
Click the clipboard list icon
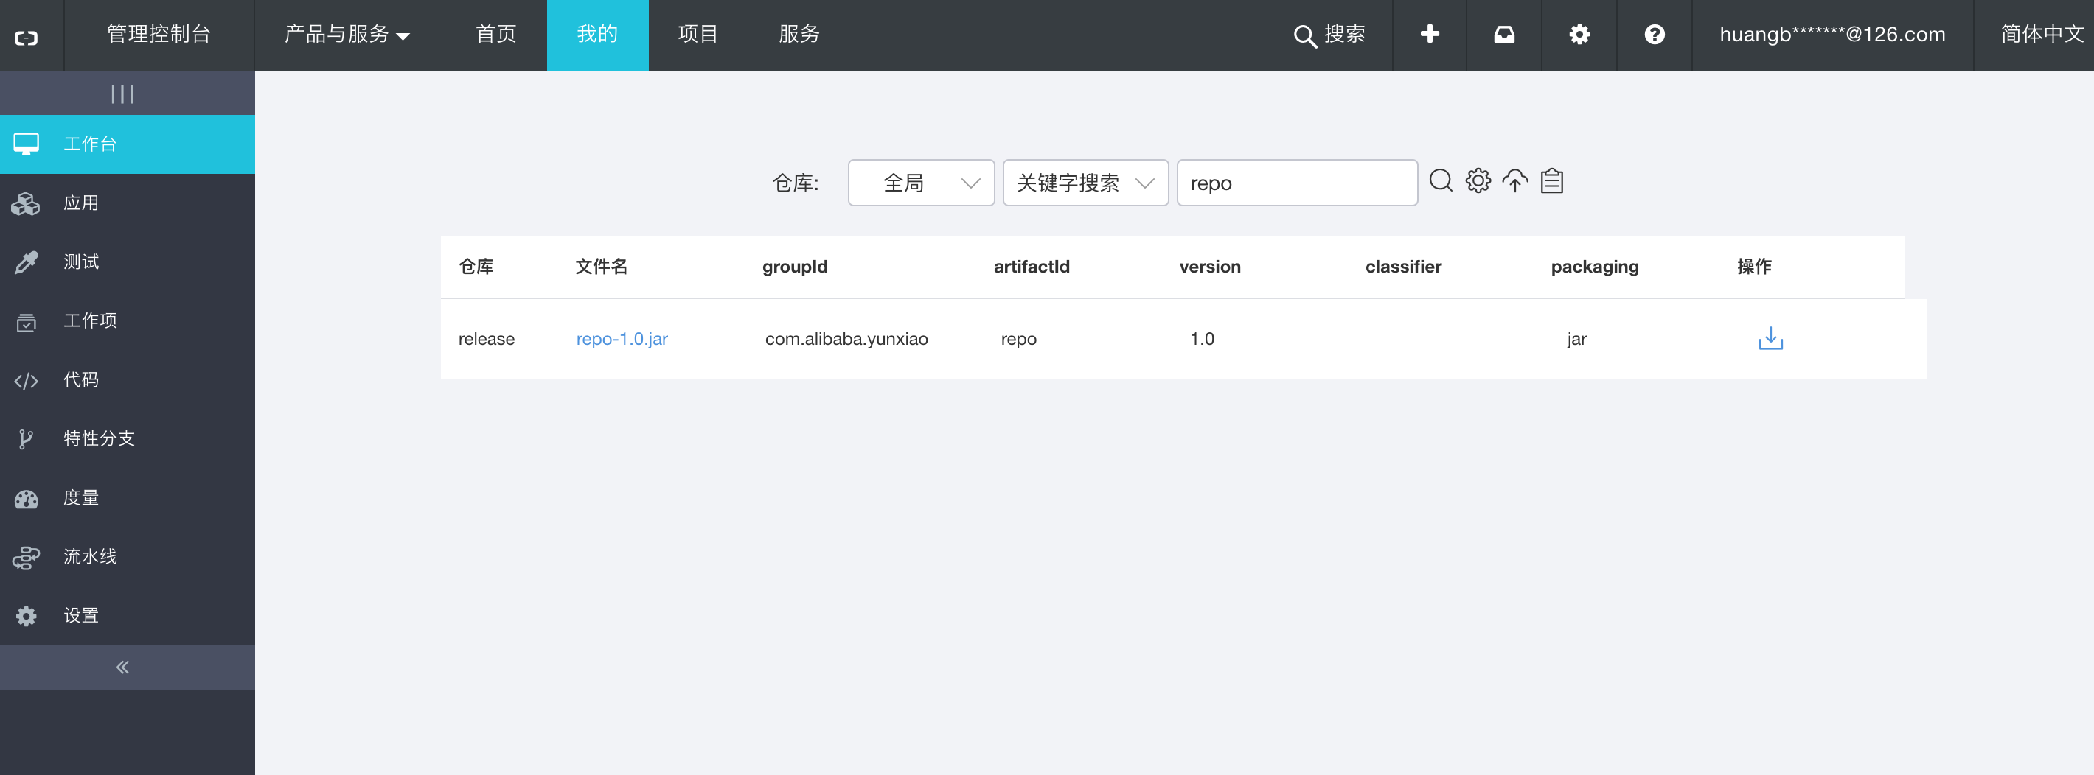[1552, 180]
